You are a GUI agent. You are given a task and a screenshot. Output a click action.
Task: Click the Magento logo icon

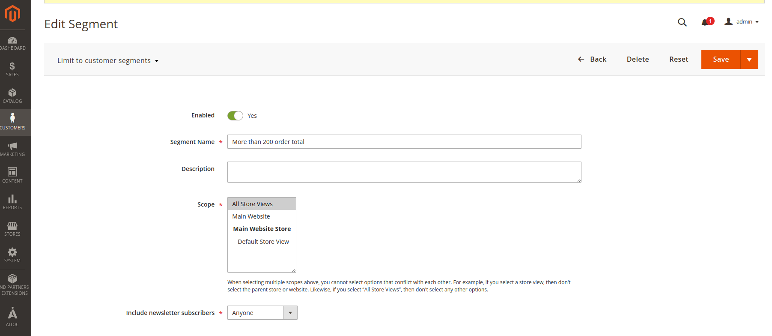coord(12,13)
